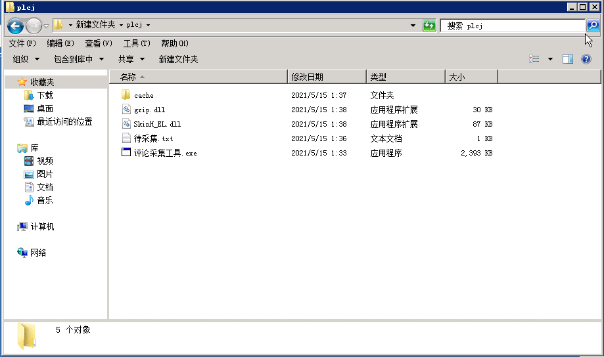Open the 组织 dropdown
The image size is (604, 357).
[26, 59]
